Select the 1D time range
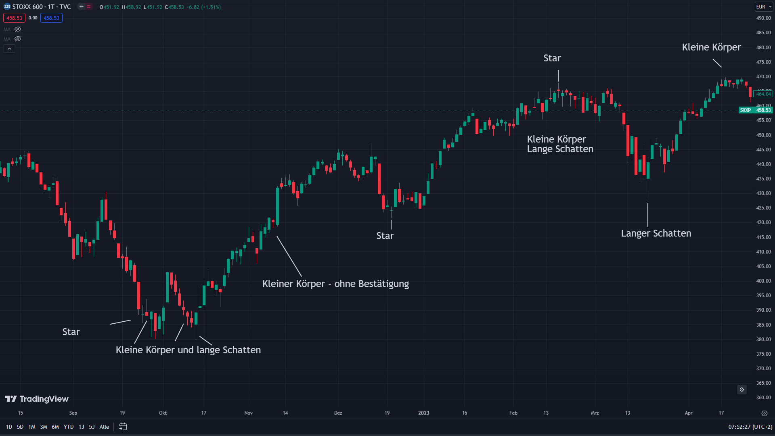The height and width of the screenshot is (436, 775). point(9,427)
